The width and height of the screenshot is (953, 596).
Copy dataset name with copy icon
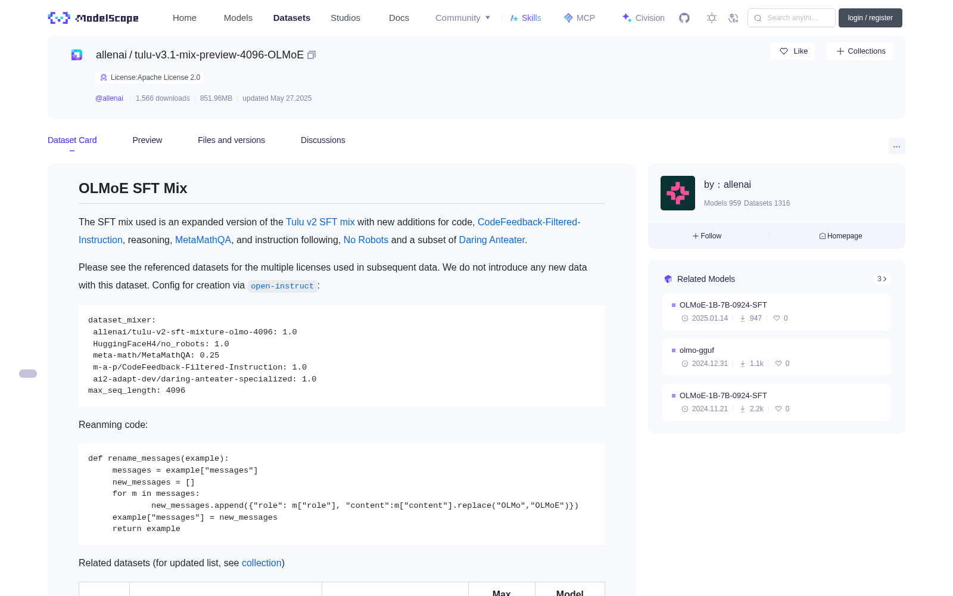pyautogui.click(x=312, y=55)
